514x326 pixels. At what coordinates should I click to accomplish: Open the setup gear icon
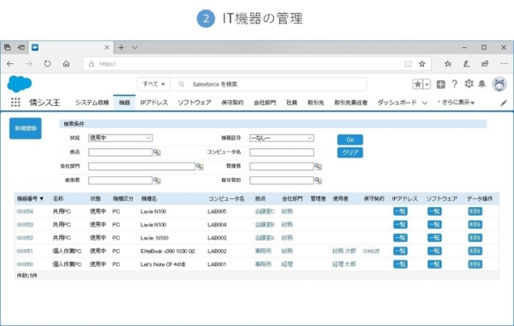click(469, 84)
